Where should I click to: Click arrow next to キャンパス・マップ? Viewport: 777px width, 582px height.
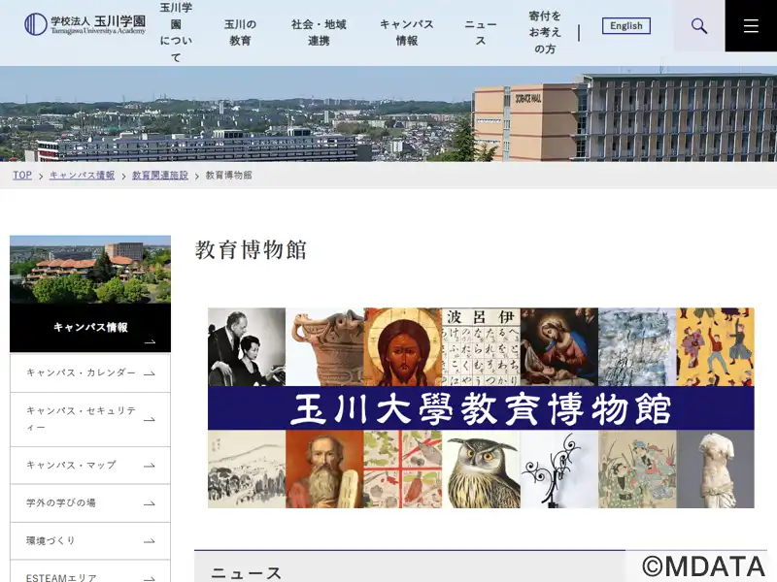click(150, 466)
